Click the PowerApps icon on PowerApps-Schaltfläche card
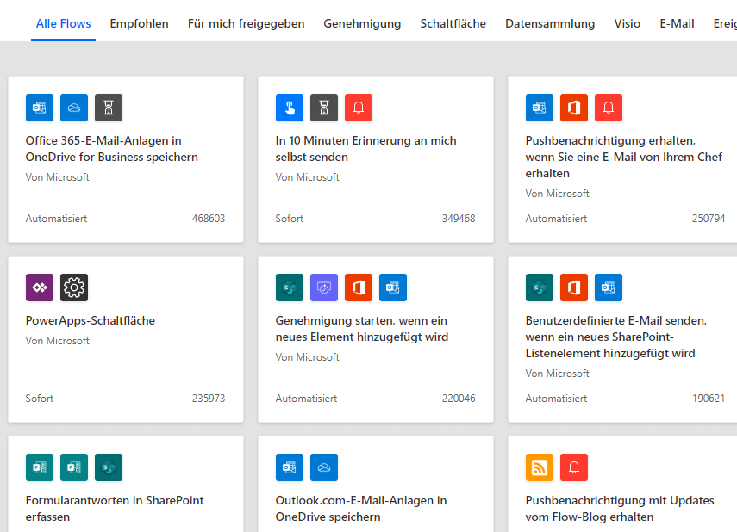737x532 pixels. [x=40, y=288]
